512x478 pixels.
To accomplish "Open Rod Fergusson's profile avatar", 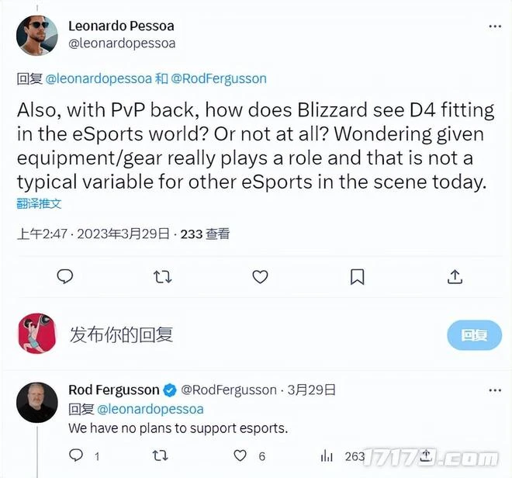I will pos(37,403).
